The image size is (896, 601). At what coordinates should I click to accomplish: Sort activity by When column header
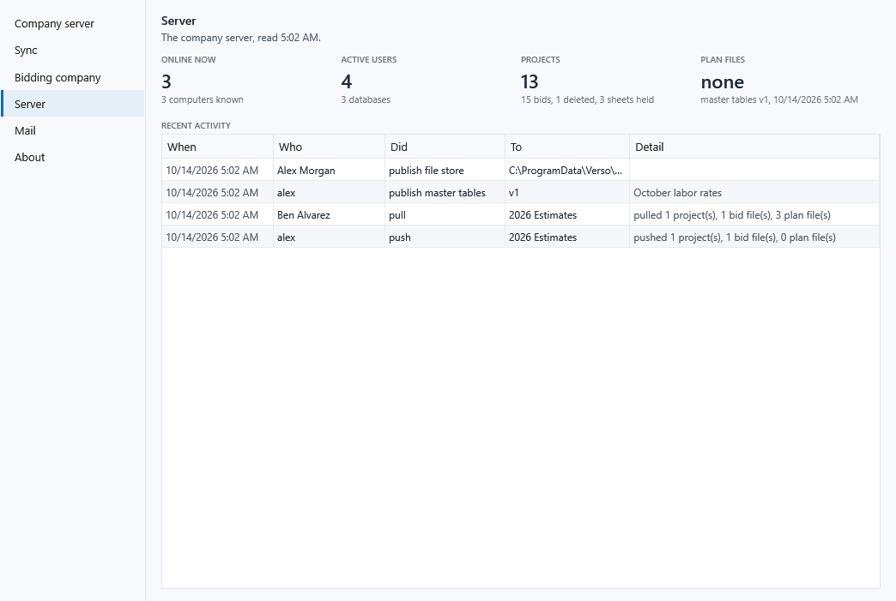[218, 147]
